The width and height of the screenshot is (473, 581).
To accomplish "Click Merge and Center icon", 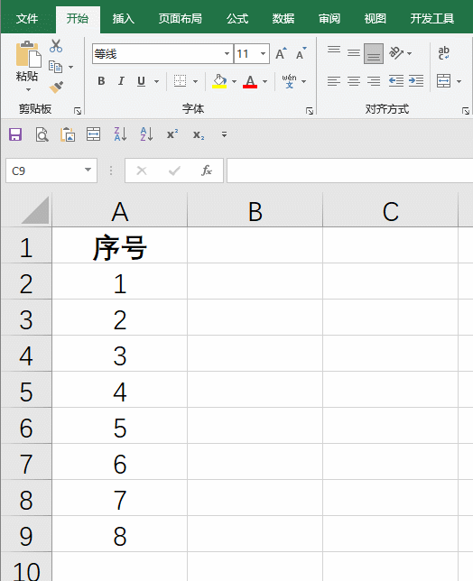I will 444,81.
